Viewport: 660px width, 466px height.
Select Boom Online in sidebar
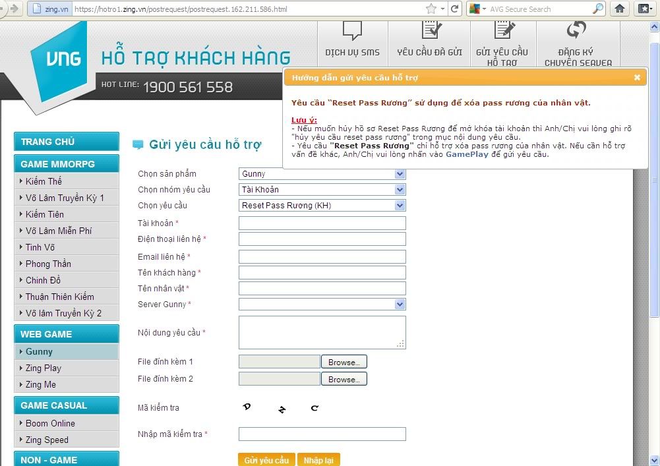click(67, 423)
